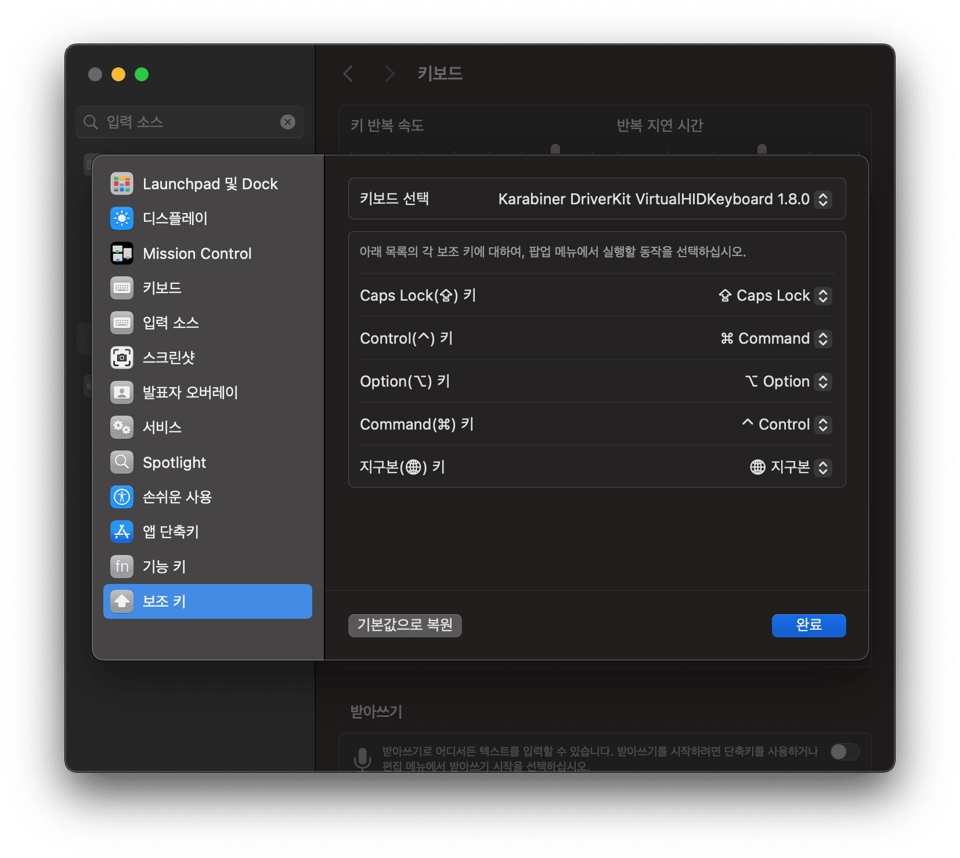
Task: Choose the 입력 소스 row
Action: (x=208, y=323)
